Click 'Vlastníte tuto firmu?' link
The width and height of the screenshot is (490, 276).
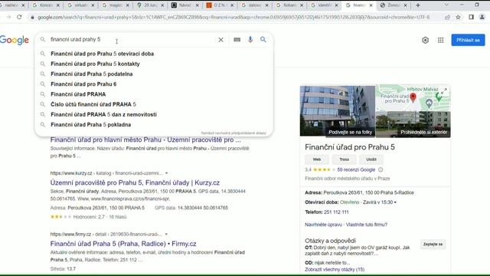(367, 225)
